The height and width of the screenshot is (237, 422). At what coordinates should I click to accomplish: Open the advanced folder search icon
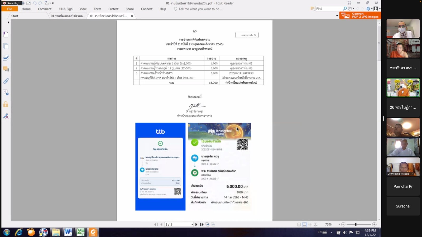click(x=313, y=9)
